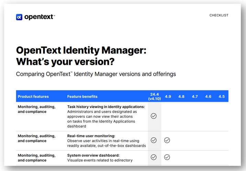
Task: Click 'Monitoring, auditing' cell in Real-time monitoring row
Action: click(x=36, y=138)
